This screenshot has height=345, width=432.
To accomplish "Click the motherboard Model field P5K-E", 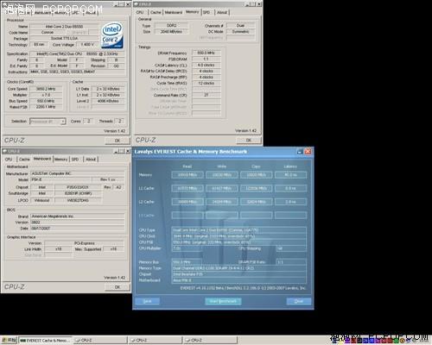I will point(60,179).
